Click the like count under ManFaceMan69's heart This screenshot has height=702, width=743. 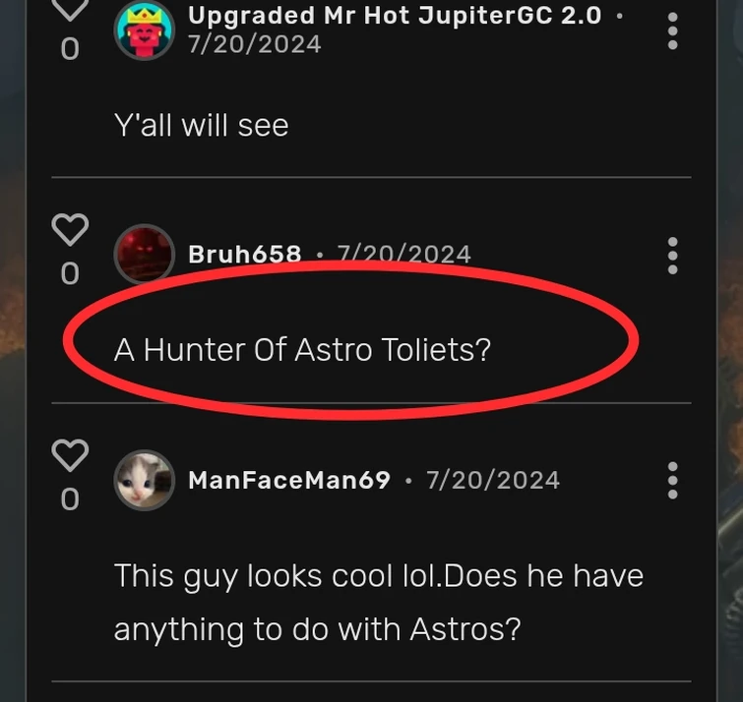[70, 499]
